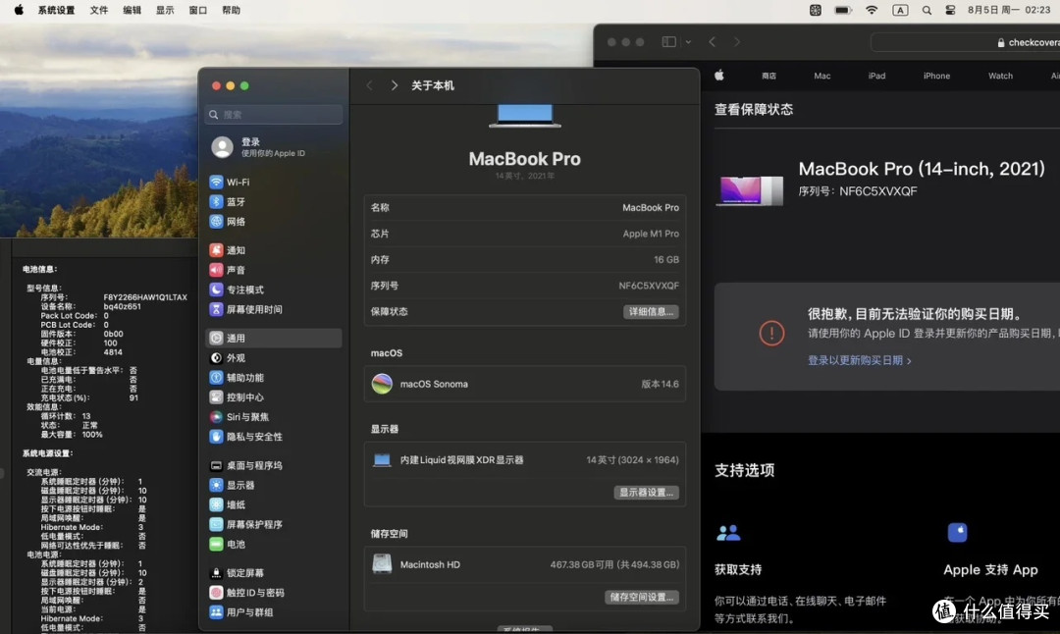Image resolution: width=1060 pixels, height=634 pixels.
Task: Click 详细信息 warranty details button
Action: pos(651,311)
